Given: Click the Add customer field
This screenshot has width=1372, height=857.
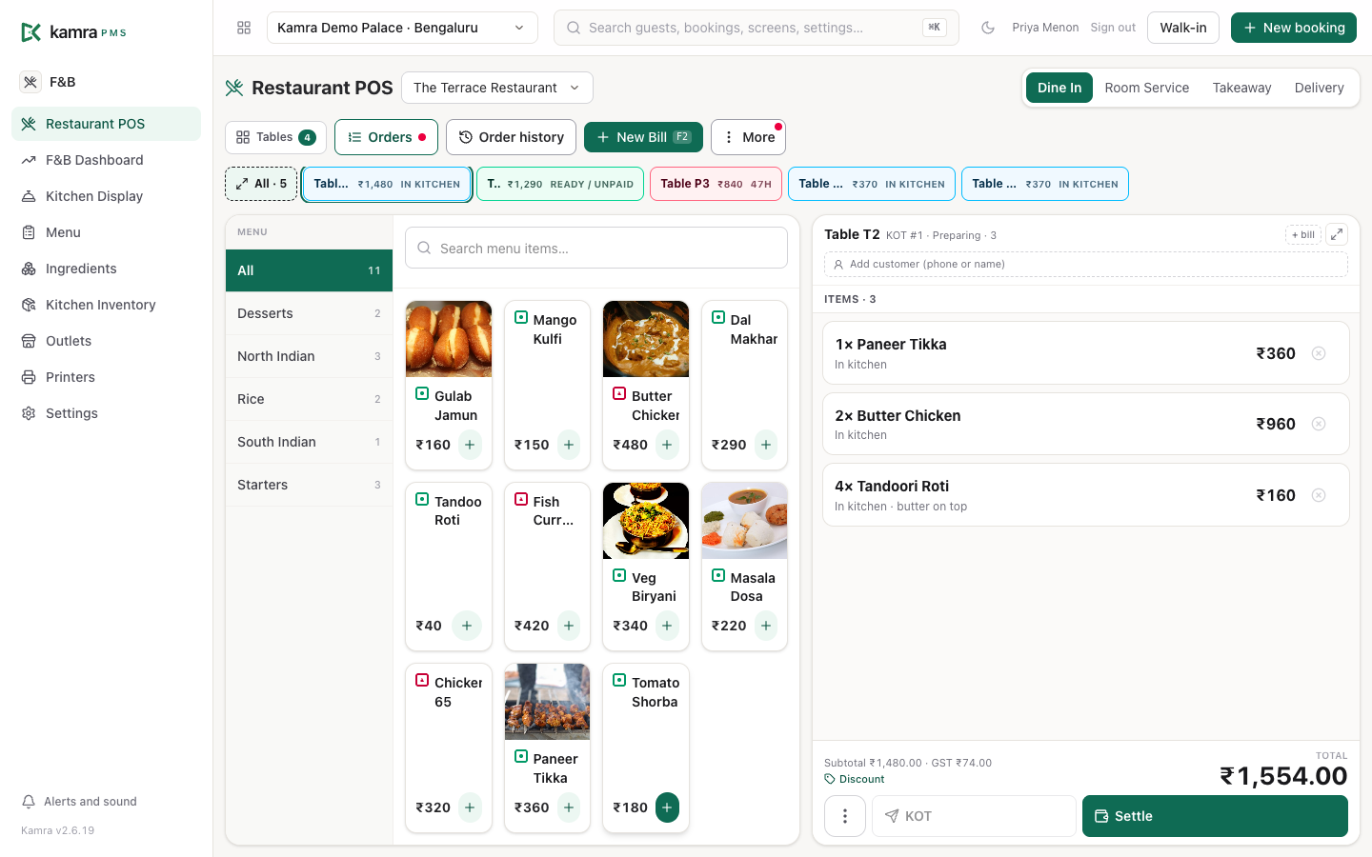Looking at the screenshot, I should 1086,264.
